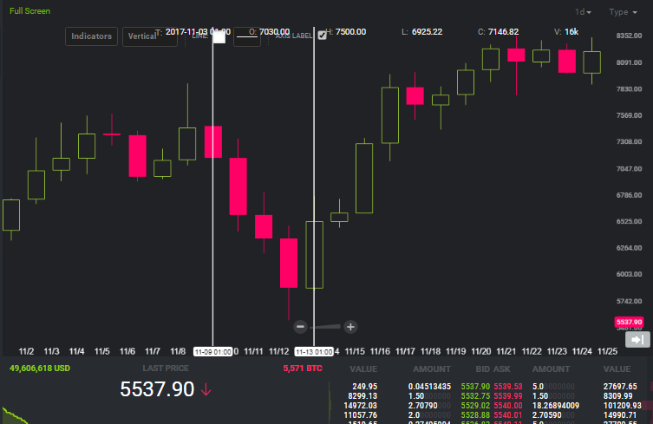653x424 pixels.
Task: Click bid amount 0.04513435
Action: click(429, 387)
